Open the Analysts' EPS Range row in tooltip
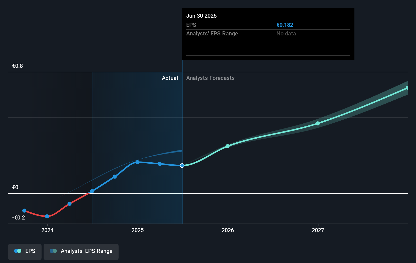416x263 pixels. [212, 33]
